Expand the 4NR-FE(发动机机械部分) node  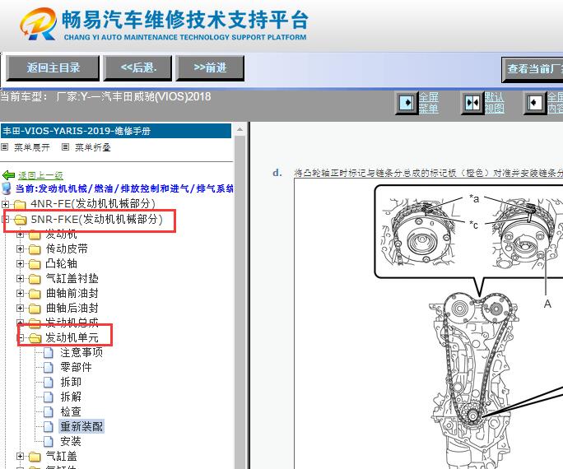point(5,204)
